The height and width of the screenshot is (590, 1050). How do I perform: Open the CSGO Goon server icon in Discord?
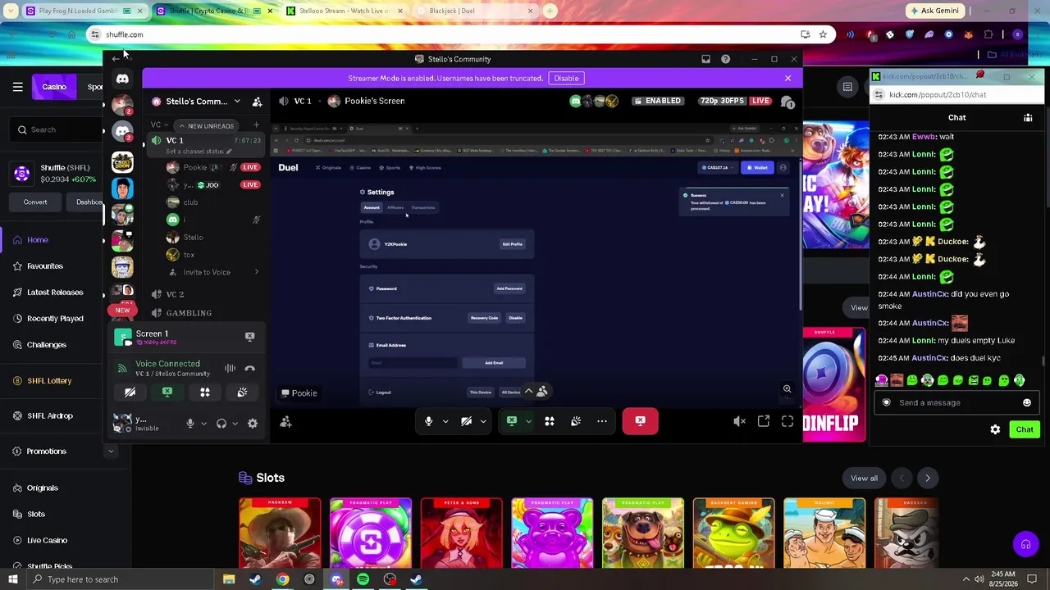pyautogui.click(x=122, y=161)
